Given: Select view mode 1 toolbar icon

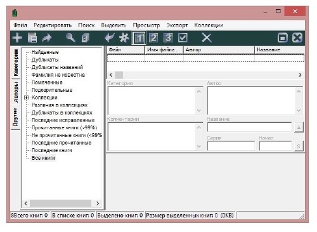Looking at the screenshot, I should 139,38.
